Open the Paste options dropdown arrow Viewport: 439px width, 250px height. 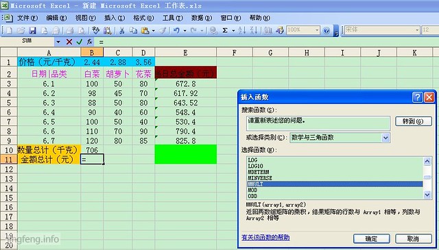[x=153, y=31]
